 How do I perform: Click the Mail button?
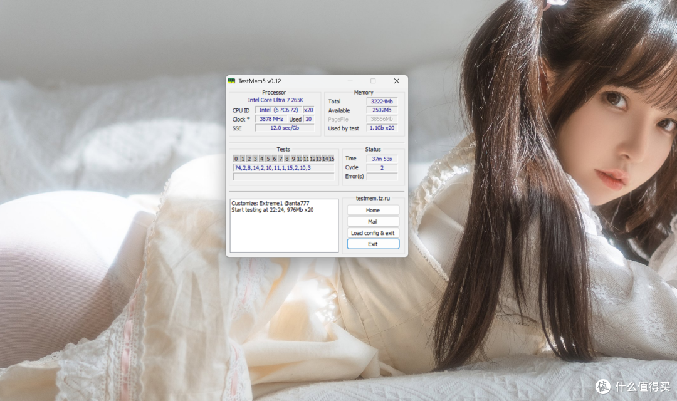point(373,221)
